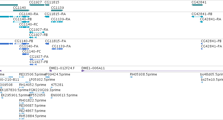Click protein CG1927-PB label

coord(39,62)
